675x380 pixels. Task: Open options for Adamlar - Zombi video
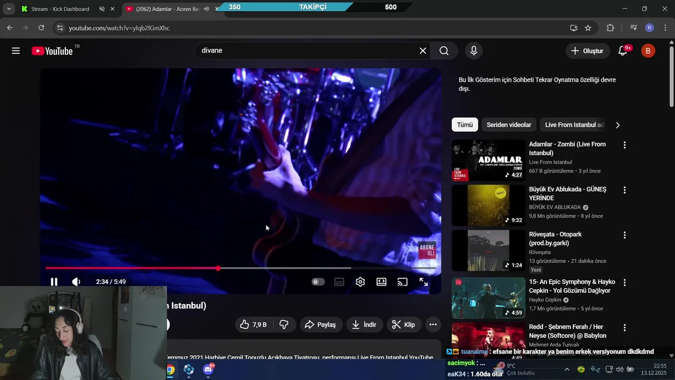[624, 145]
